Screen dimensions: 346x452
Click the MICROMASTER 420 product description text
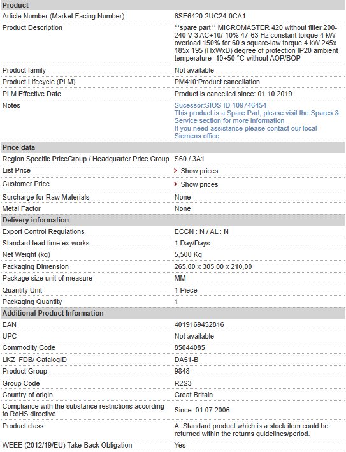pyautogui.click(x=256, y=43)
